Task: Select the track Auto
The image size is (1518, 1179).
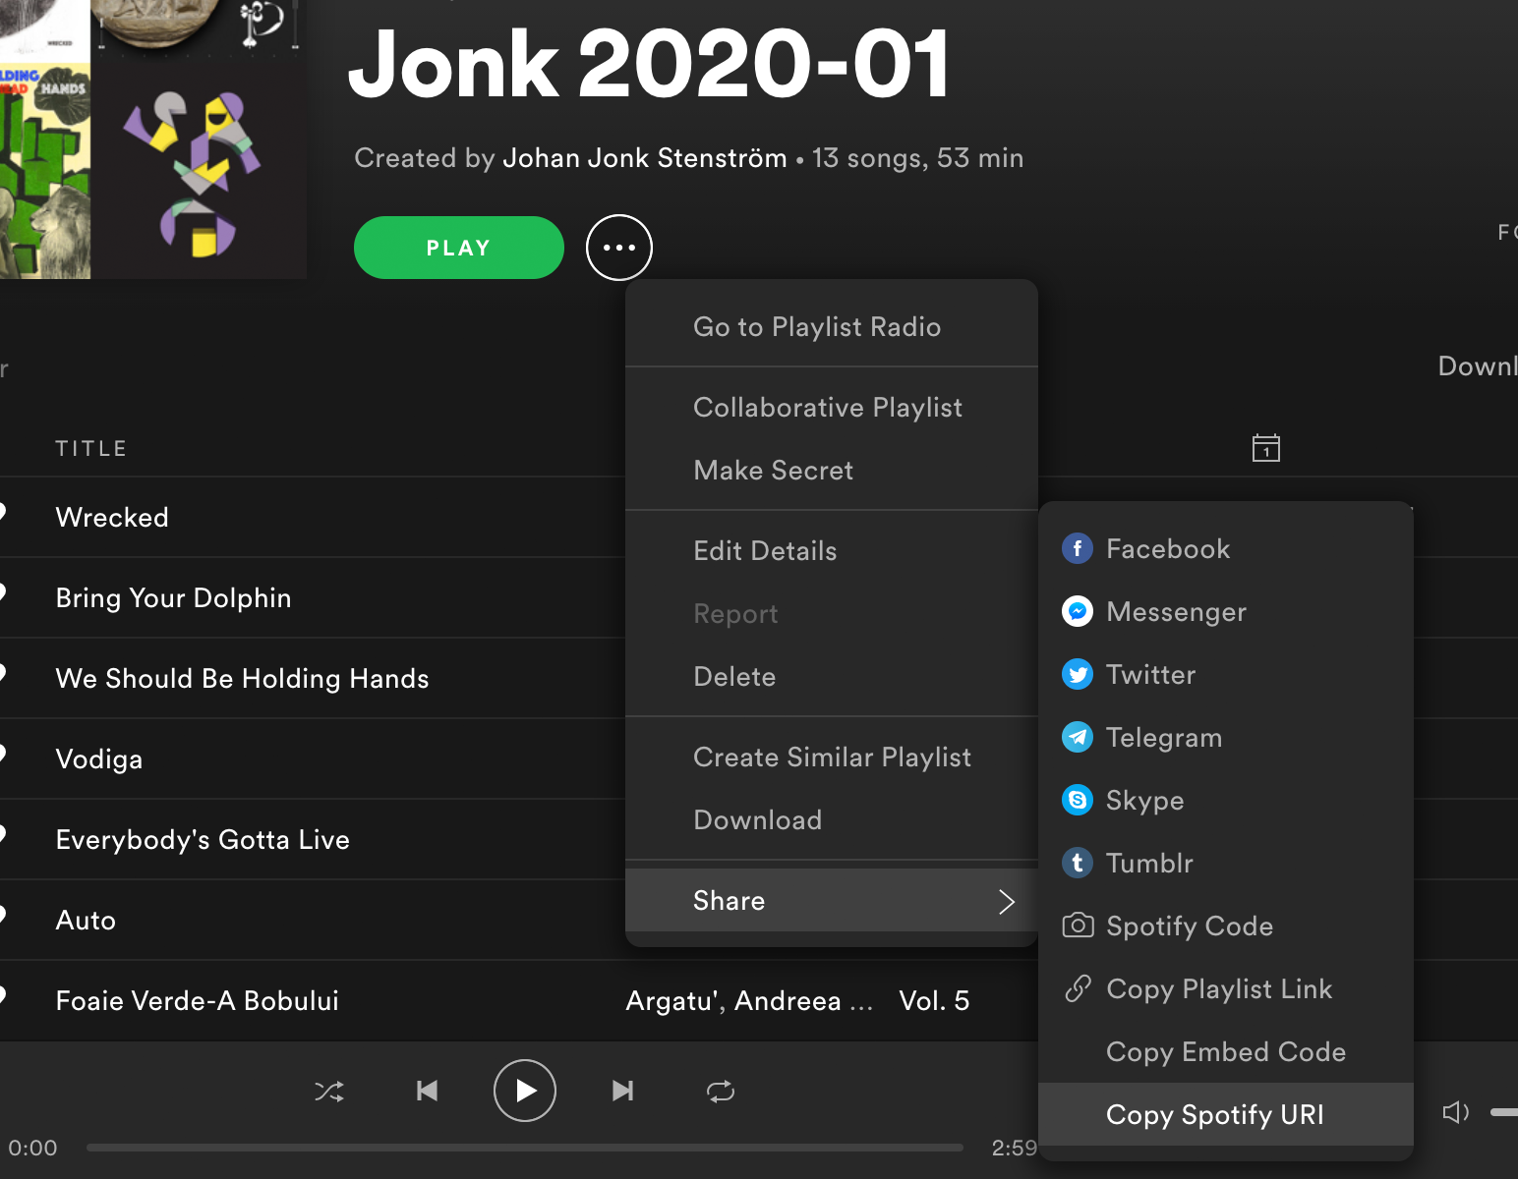Action: 86,920
